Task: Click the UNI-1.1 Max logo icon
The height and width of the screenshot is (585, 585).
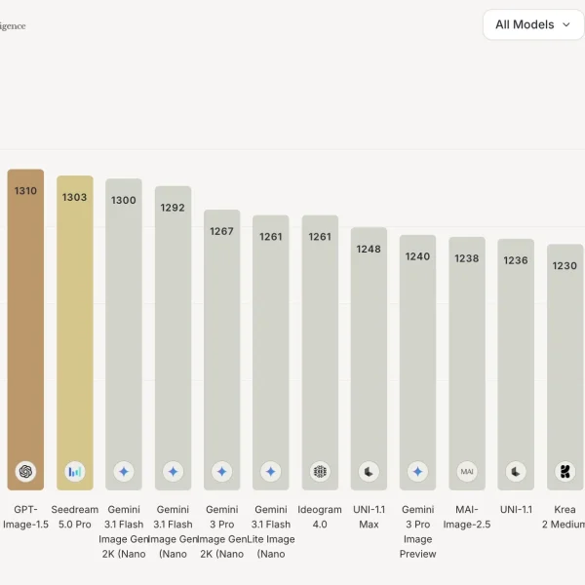Action: coord(369,472)
